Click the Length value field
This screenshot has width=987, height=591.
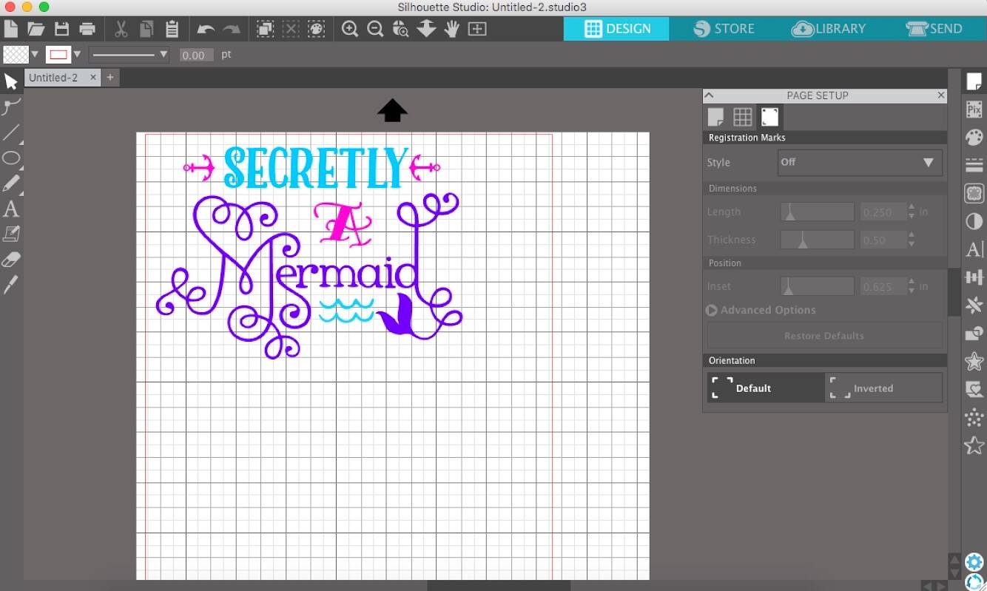[883, 212]
